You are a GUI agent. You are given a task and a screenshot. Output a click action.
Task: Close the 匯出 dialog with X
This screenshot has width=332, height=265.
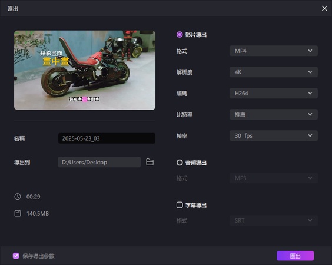coord(324,8)
